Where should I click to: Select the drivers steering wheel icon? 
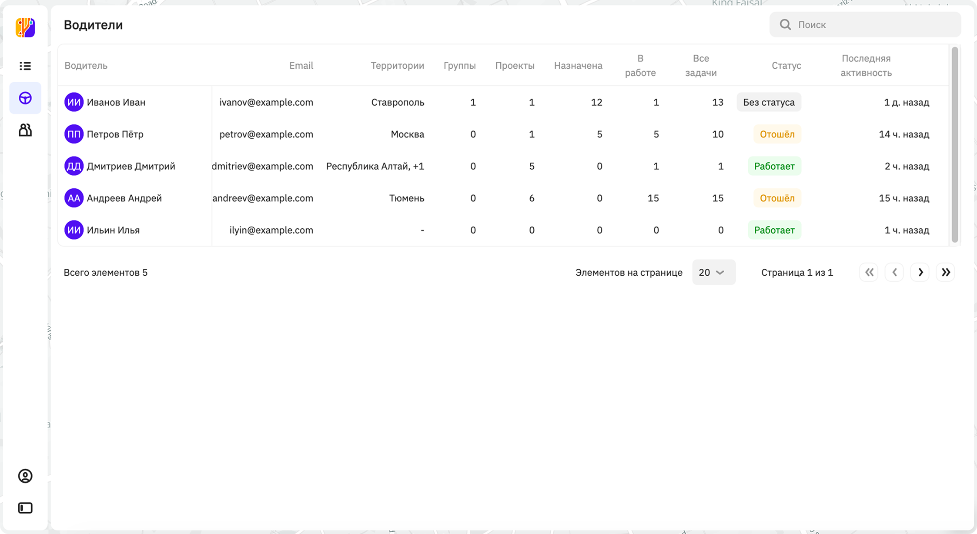(25, 98)
